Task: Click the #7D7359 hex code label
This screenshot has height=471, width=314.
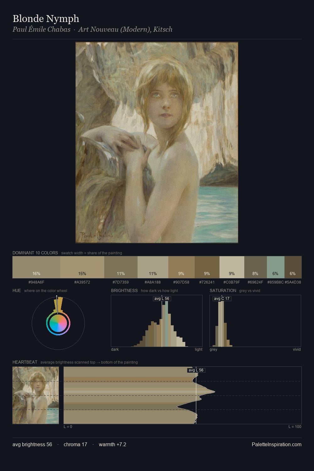Action: tap(121, 282)
